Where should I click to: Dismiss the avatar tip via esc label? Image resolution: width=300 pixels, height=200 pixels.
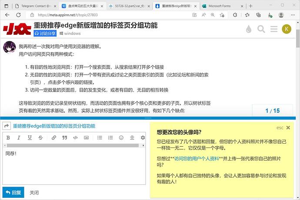[x=280, y=128]
